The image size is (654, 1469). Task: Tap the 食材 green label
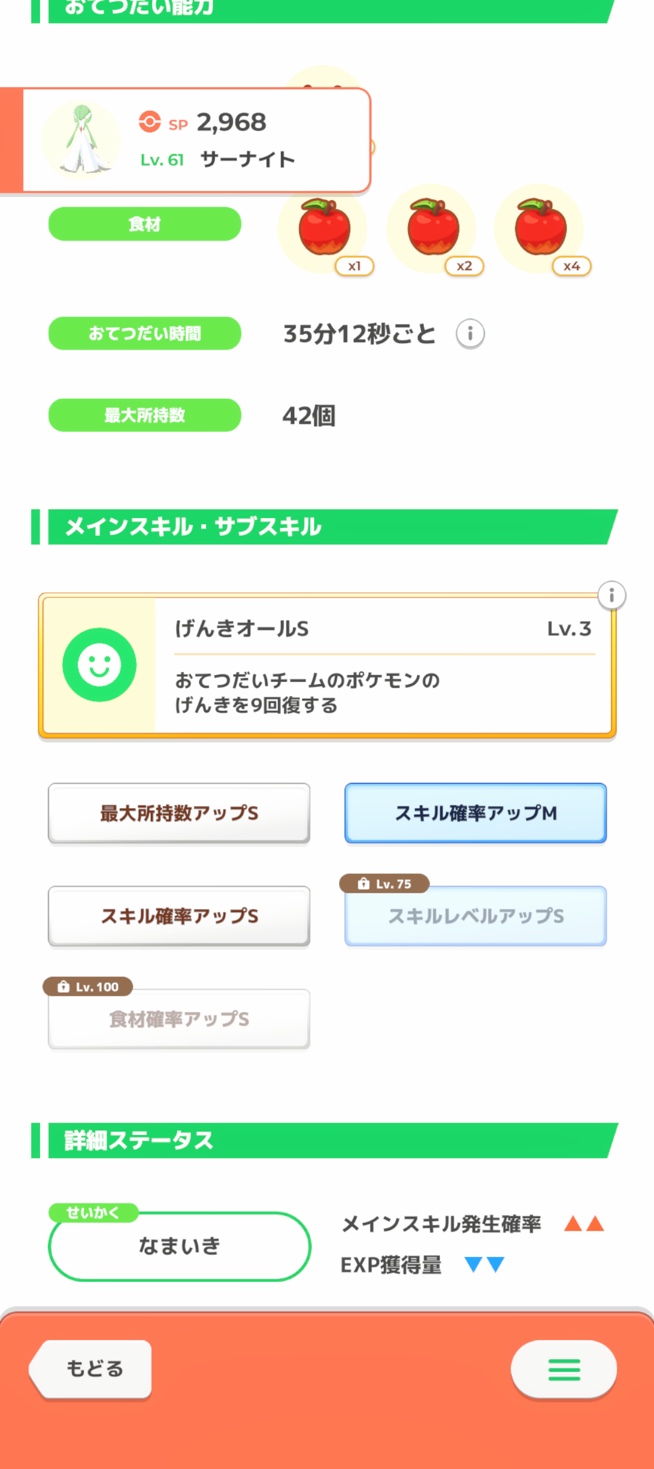pyautogui.click(x=145, y=224)
